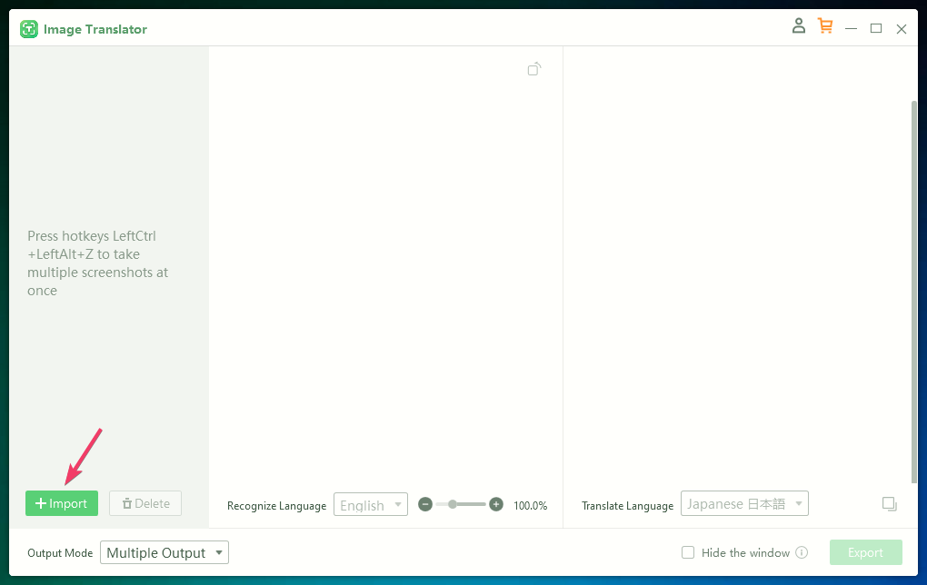This screenshot has height=585, width=927.
Task: Zoom out with the minus button
Action: (x=425, y=505)
